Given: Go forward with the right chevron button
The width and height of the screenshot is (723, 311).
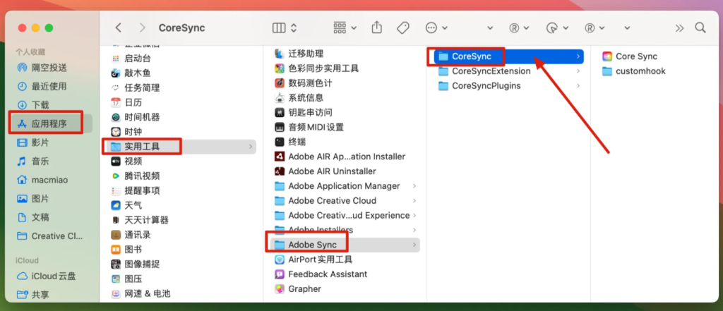Looking at the screenshot, I should 143,28.
